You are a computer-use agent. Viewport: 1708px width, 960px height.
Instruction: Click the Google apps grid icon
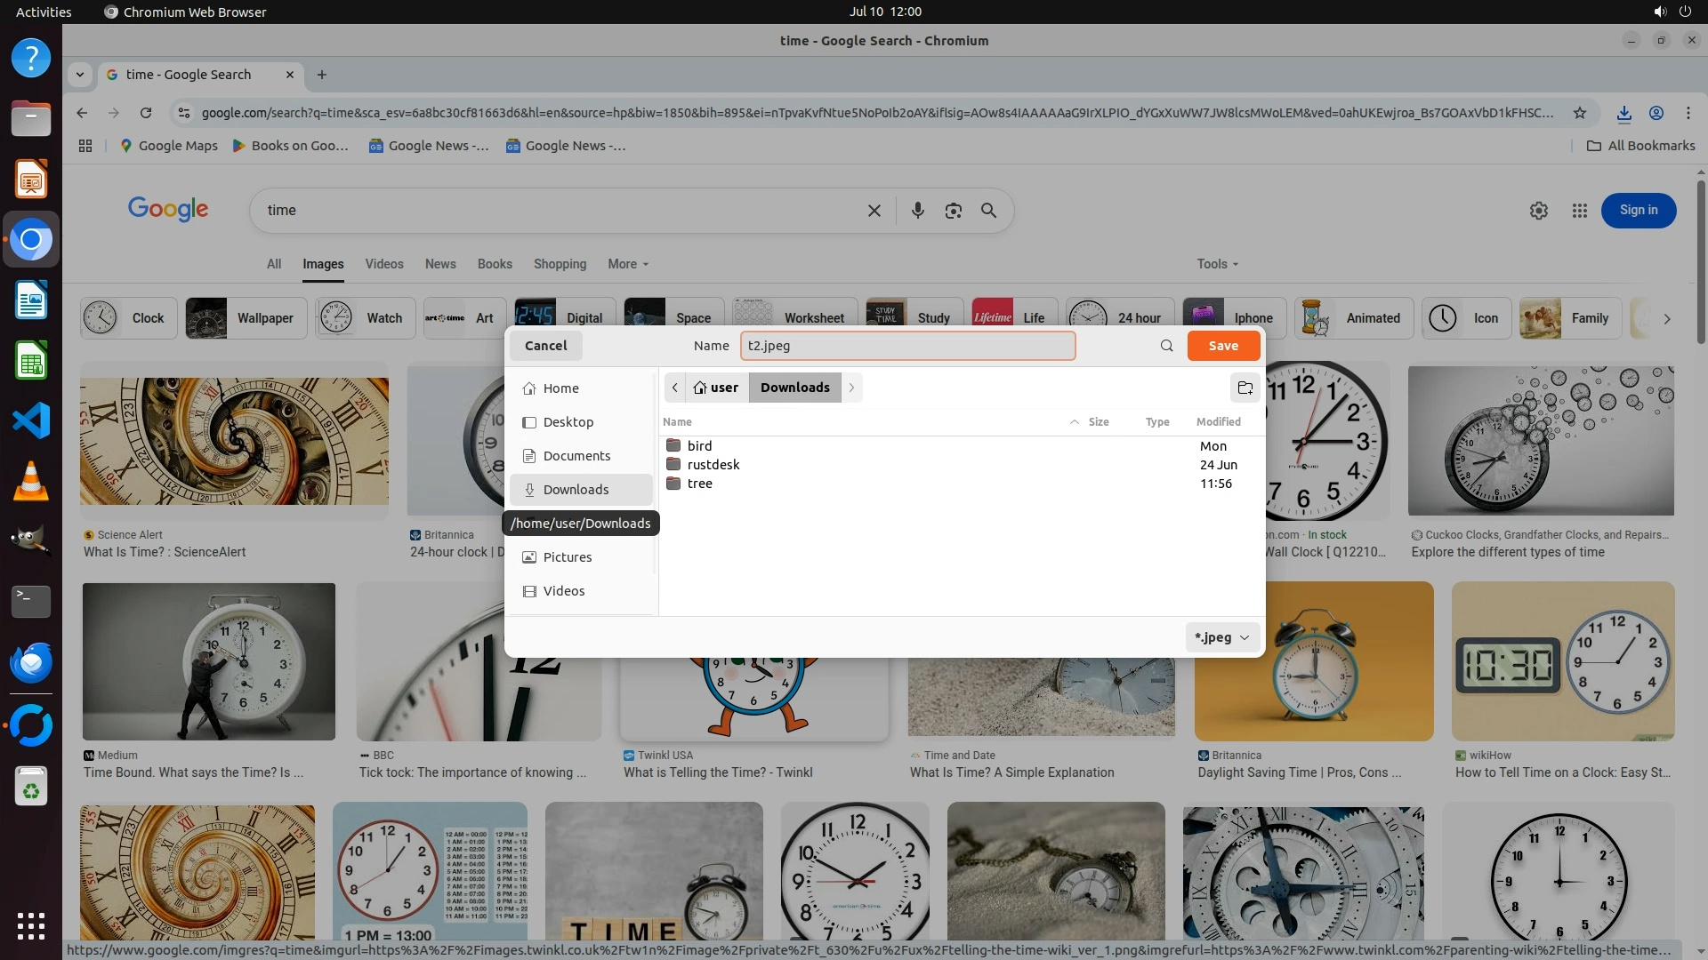pos(1579,211)
